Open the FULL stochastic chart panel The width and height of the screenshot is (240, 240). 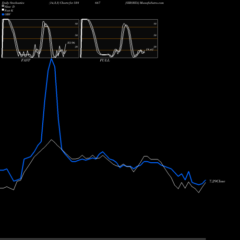[x=119, y=38]
